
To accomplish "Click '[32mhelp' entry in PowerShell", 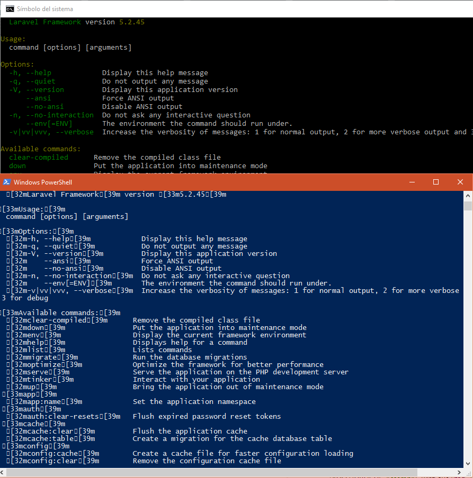I will click(36, 343).
